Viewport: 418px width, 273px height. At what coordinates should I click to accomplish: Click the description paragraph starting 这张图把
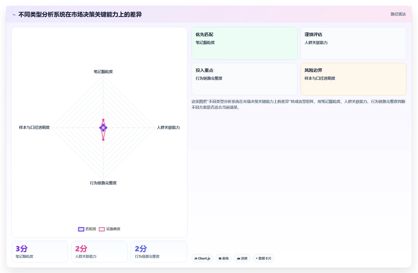coord(298,104)
